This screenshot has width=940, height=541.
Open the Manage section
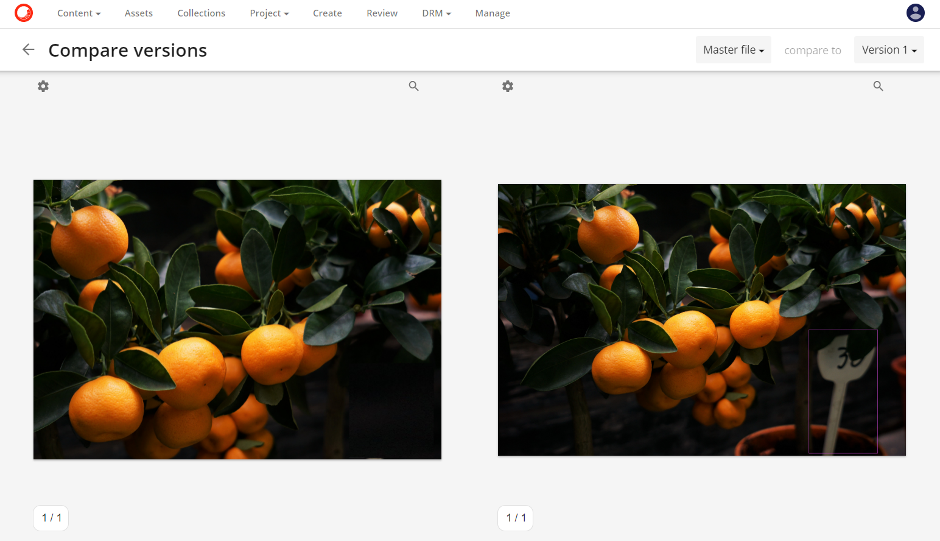click(493, 13)
